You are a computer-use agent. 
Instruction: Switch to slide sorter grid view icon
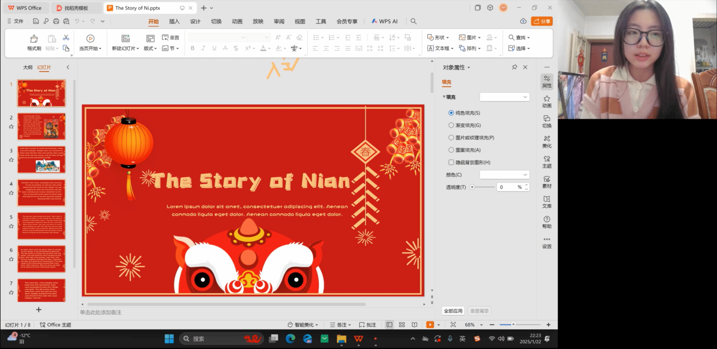(402, 325)
